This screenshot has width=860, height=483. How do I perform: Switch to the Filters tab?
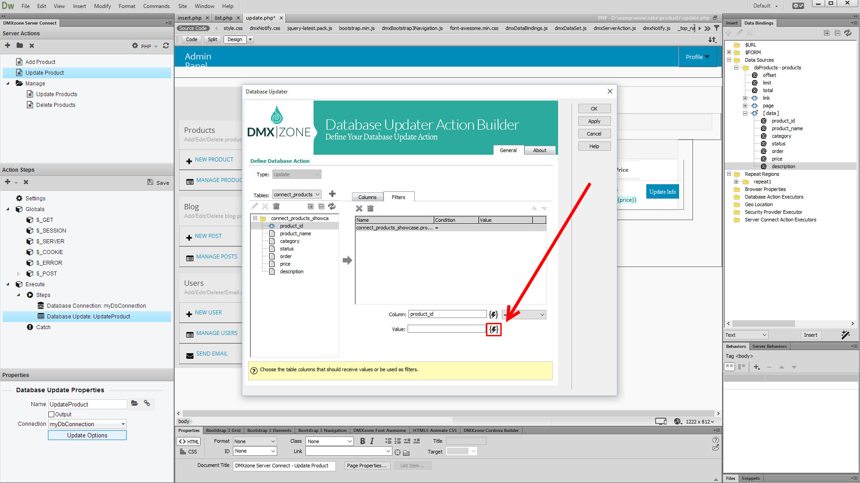[398, 197]
